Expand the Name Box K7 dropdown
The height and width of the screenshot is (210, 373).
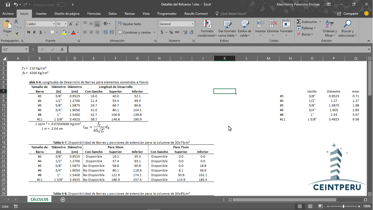(26, 49)
